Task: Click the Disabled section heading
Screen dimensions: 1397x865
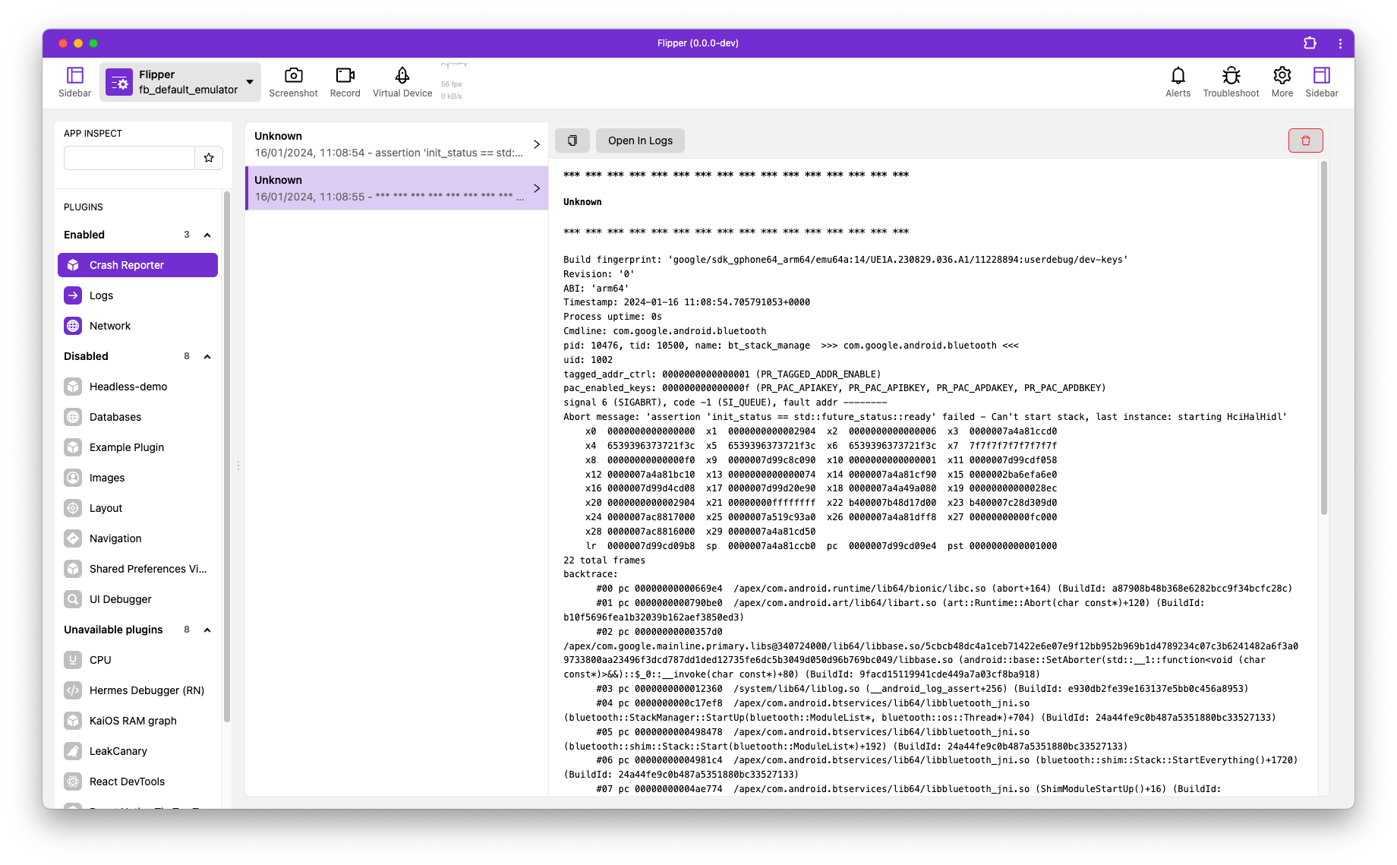Action: (x=86, y=356)
